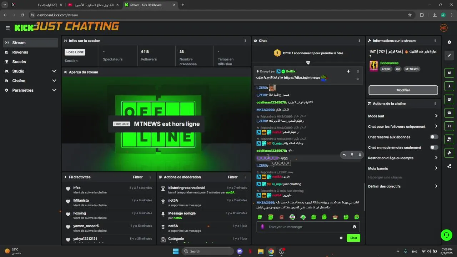Open options for pinned BotRix message
457x257 pixels.
[358, 71]
